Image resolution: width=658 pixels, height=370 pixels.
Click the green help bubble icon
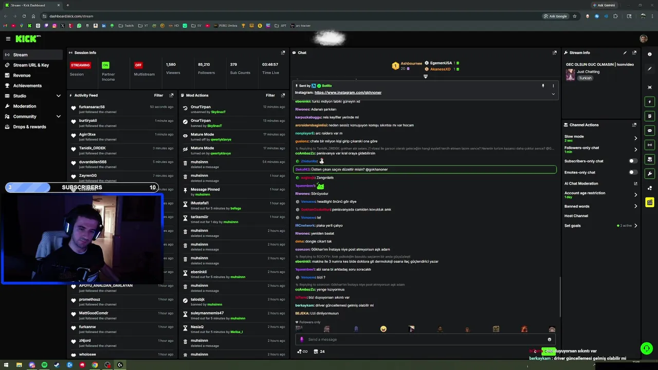[x=647, y=348]
